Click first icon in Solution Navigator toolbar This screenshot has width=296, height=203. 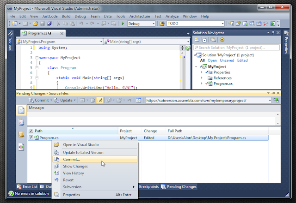click(x=197, y=40)
